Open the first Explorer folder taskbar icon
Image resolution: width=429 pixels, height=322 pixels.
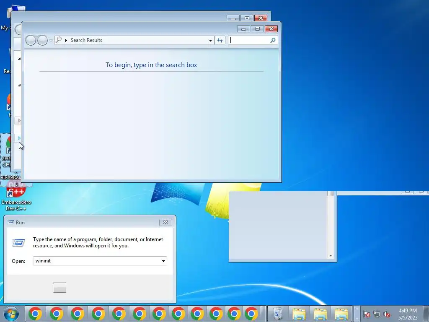[x=299, y=314]
